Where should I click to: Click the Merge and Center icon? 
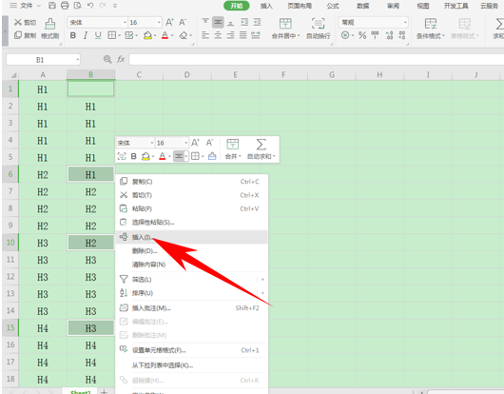pos(285,29)
